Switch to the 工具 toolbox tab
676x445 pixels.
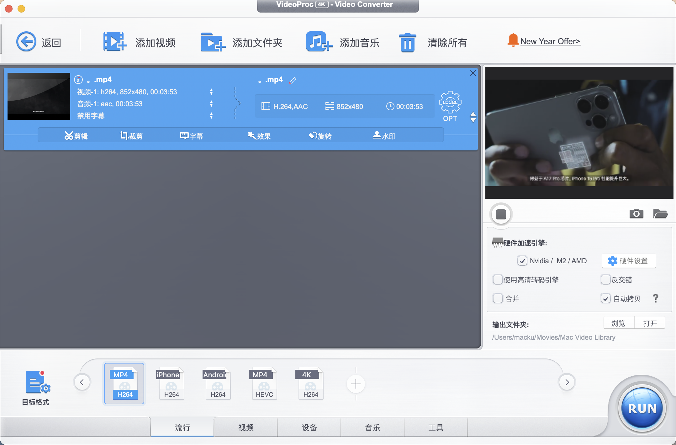pyautogui.click(x=436, y=427)
